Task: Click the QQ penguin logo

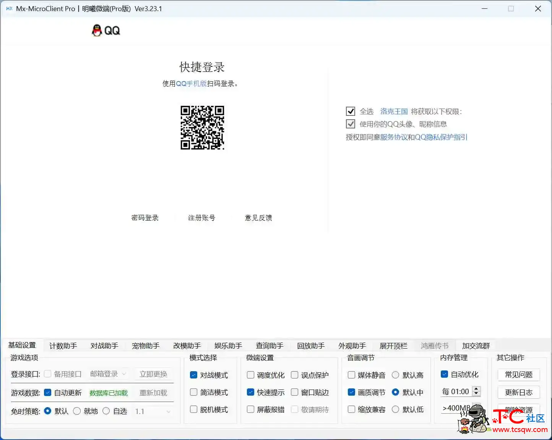Action: point(106,31)
